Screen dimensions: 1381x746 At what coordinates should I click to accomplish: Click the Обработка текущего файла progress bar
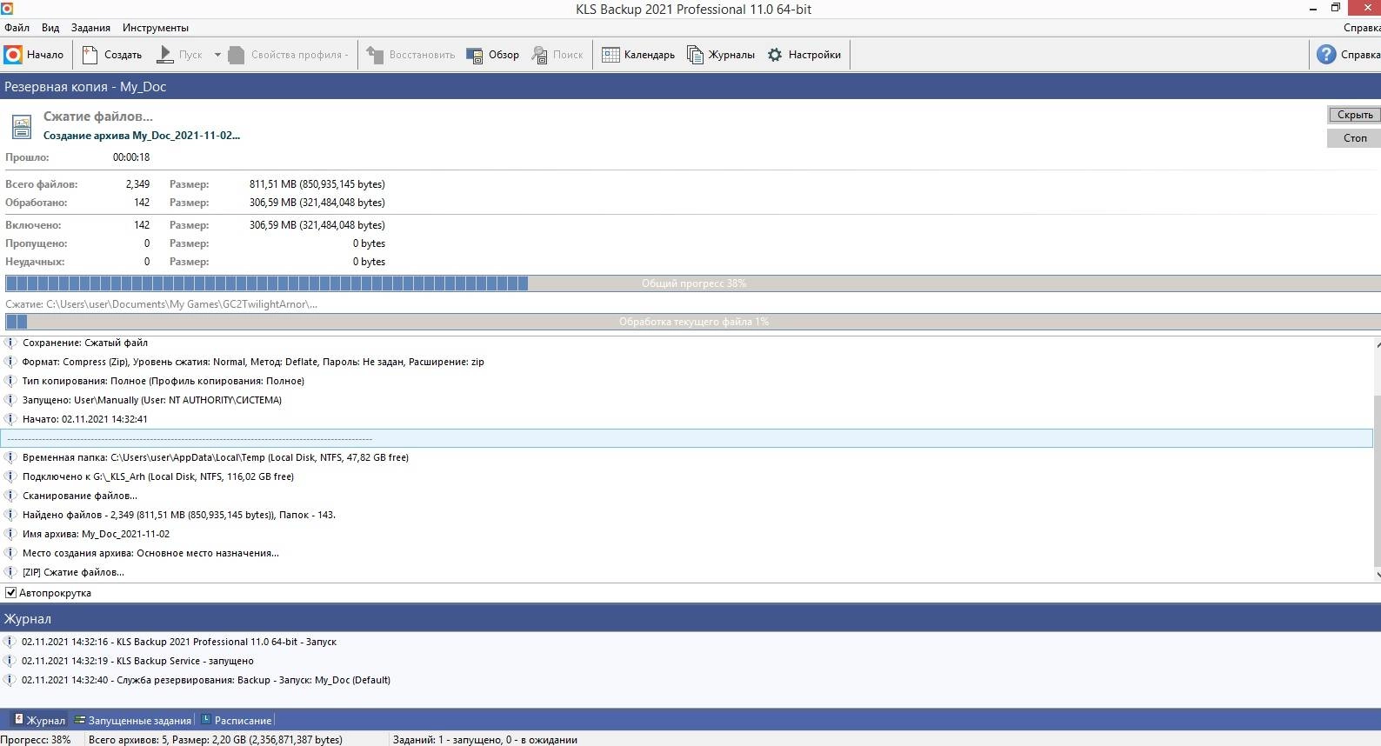(692, 322)
